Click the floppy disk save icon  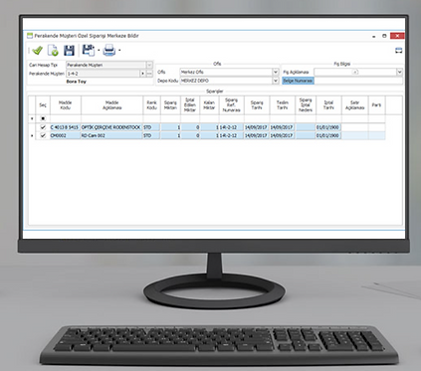coord(69,51)
